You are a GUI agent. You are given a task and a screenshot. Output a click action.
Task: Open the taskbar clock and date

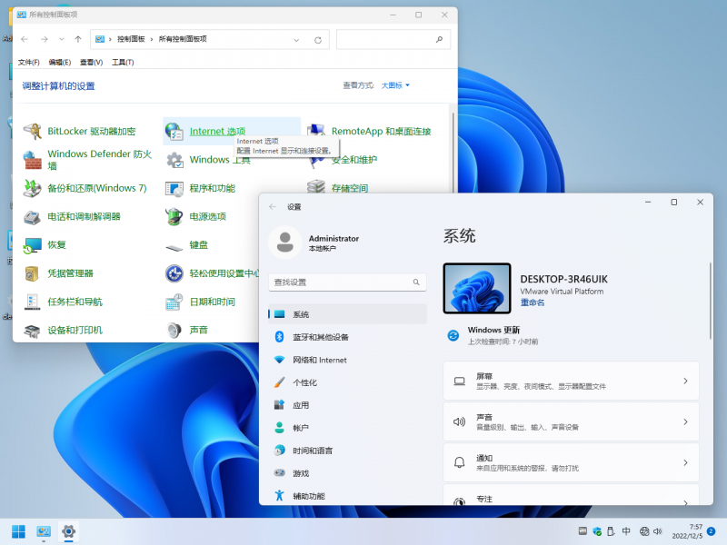[x=687, y=531]
